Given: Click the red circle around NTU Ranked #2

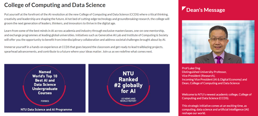Looking at the screenshot, I should (x=128, y=86).
